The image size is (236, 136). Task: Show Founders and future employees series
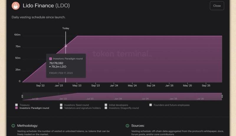(x=151, y=105)
